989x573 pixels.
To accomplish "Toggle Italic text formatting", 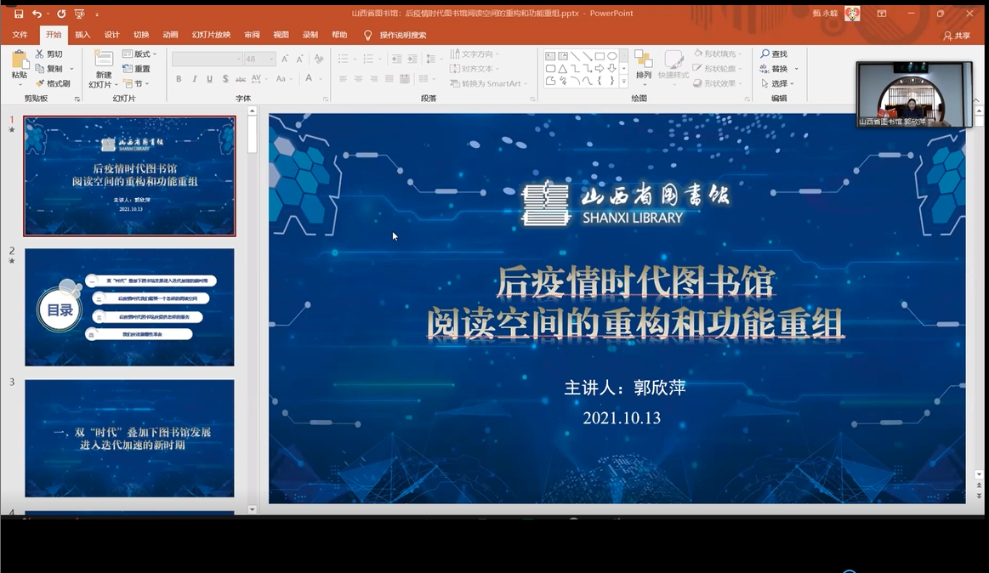I will [195, 79].
